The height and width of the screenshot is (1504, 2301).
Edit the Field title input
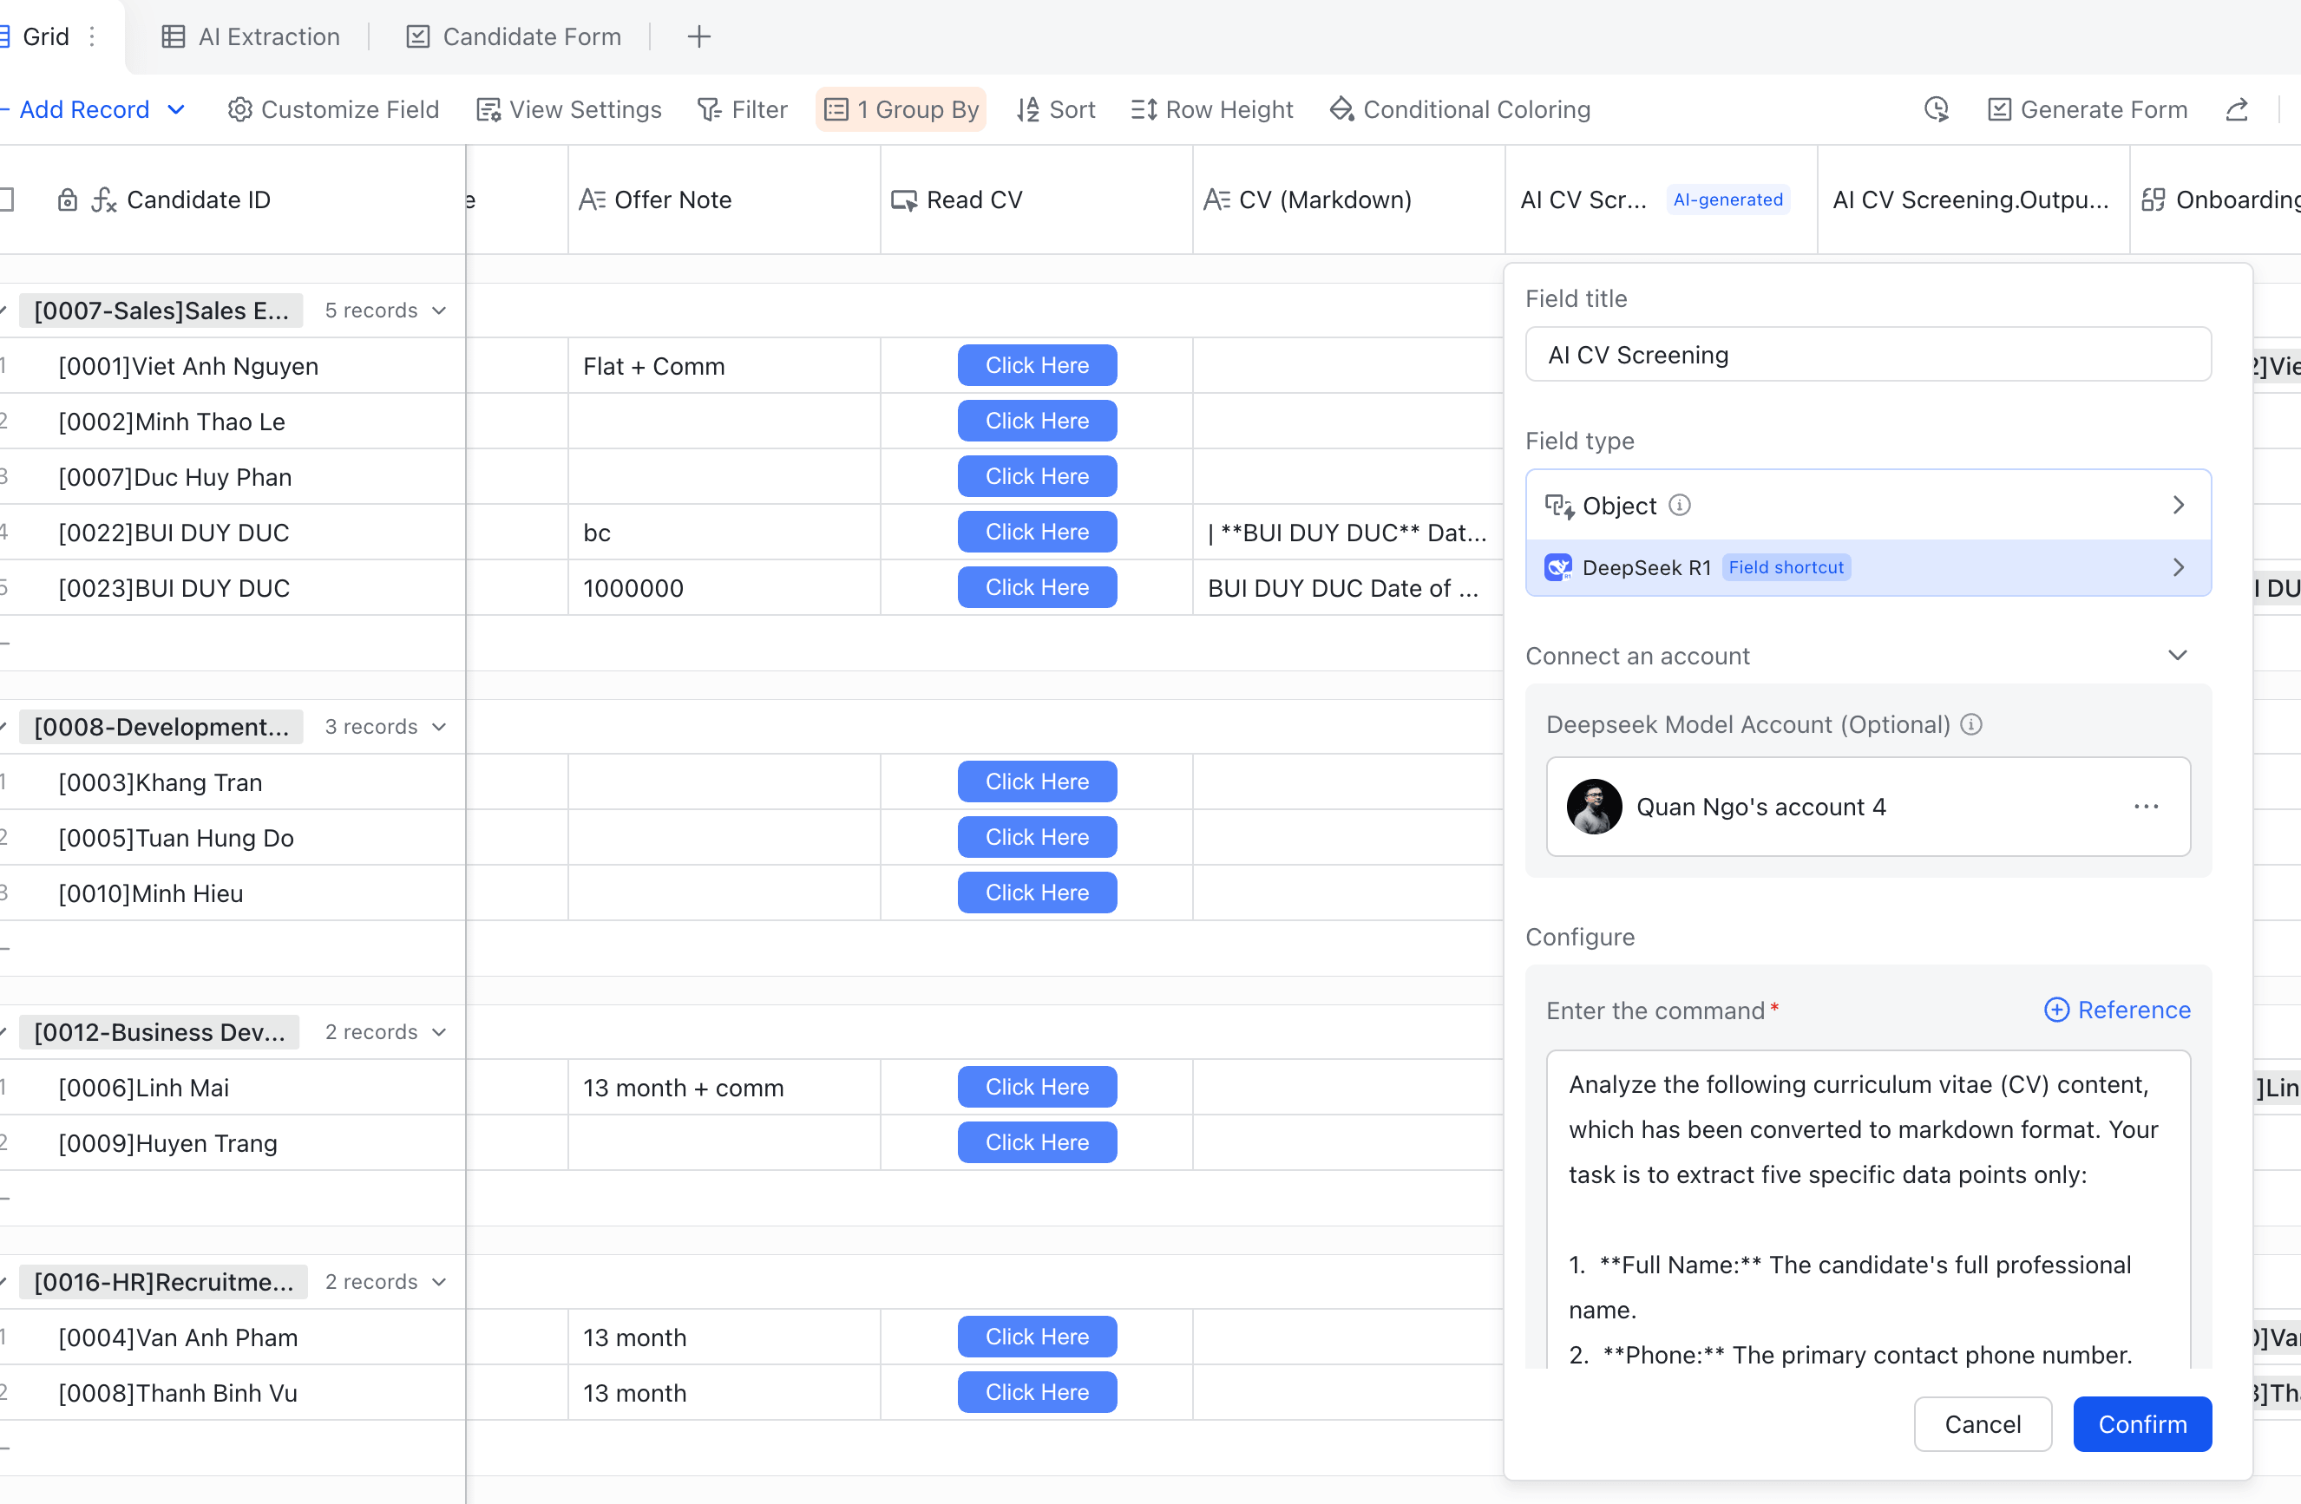[1867, 355]
